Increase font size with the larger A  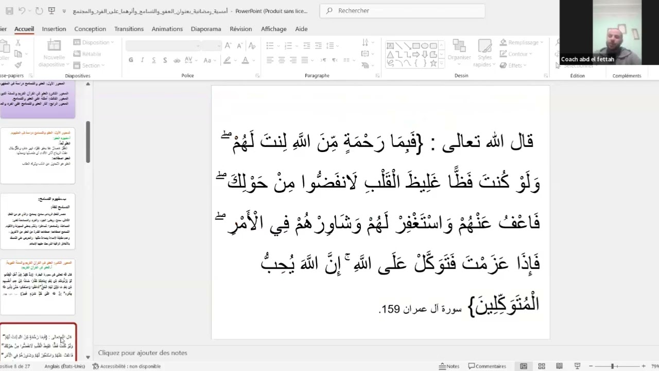click(228, 46)
